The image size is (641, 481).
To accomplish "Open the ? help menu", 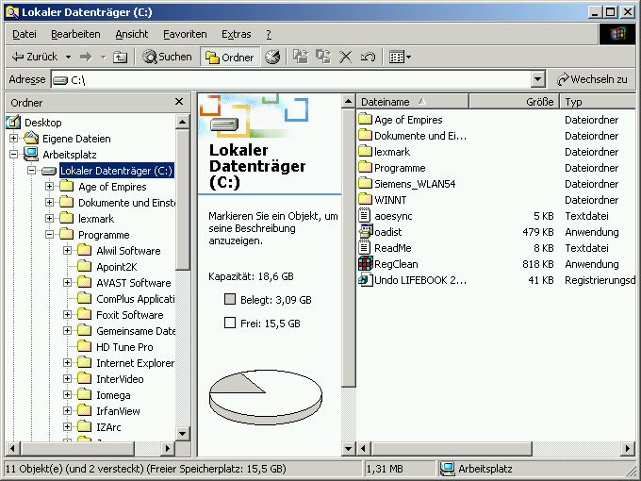I will [x=269, y=34].
